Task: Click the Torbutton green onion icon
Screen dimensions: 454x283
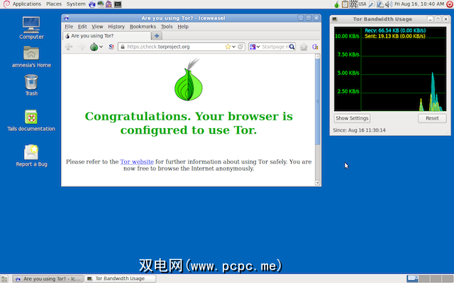Action: pos(94,47)
